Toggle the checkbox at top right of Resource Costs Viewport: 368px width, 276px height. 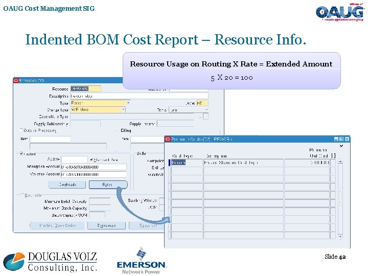[342, 146]
